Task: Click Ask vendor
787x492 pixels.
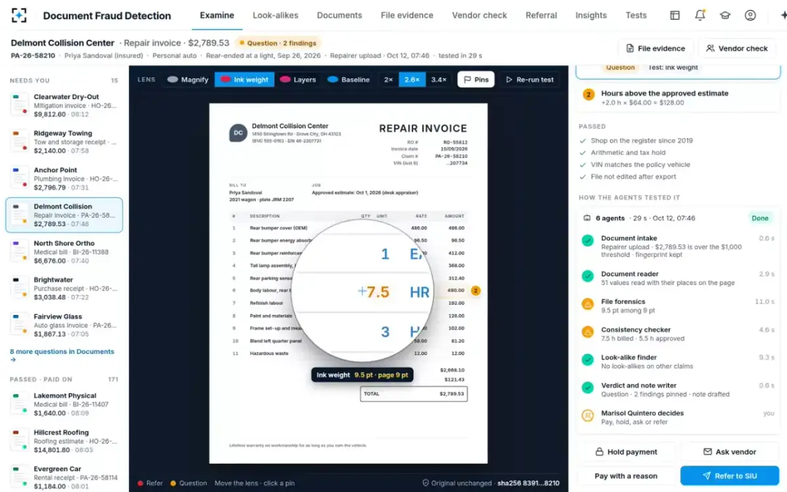Action: point(729,452)
